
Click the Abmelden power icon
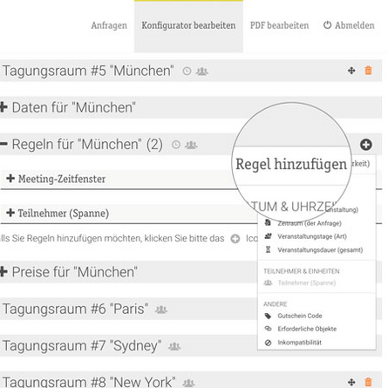tap(327, 25)
